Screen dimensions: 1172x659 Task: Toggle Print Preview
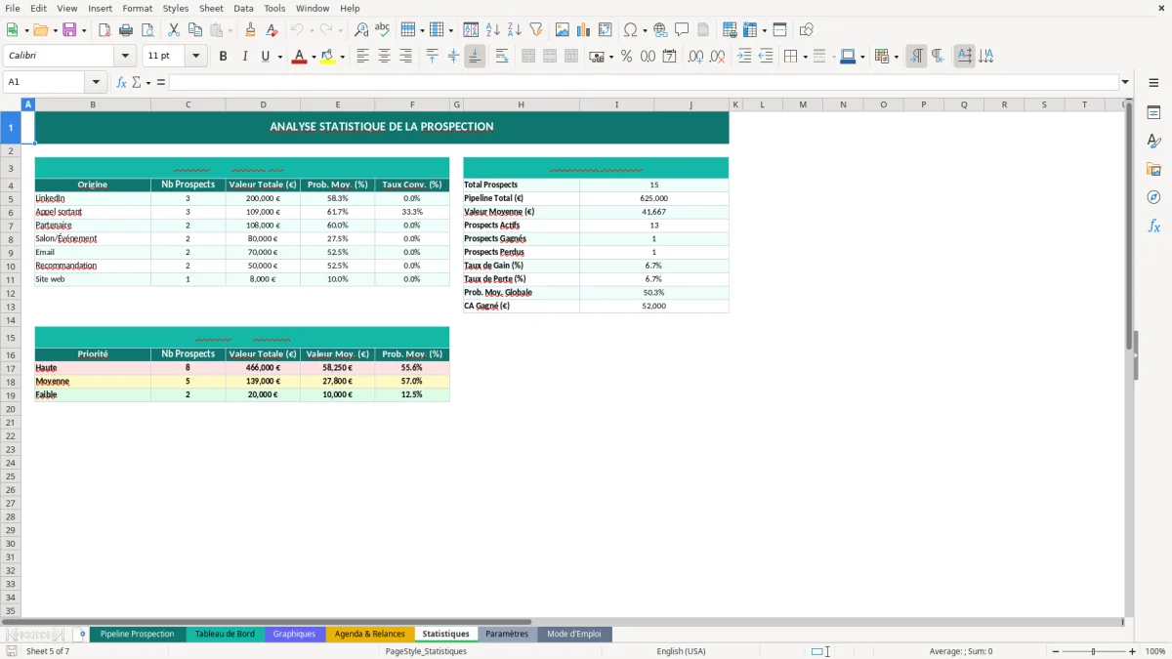click(147, 30)
